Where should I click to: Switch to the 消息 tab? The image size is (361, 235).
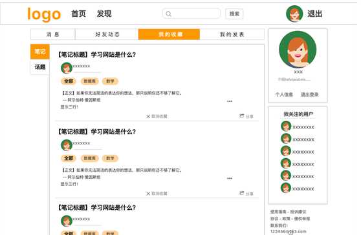52,34
